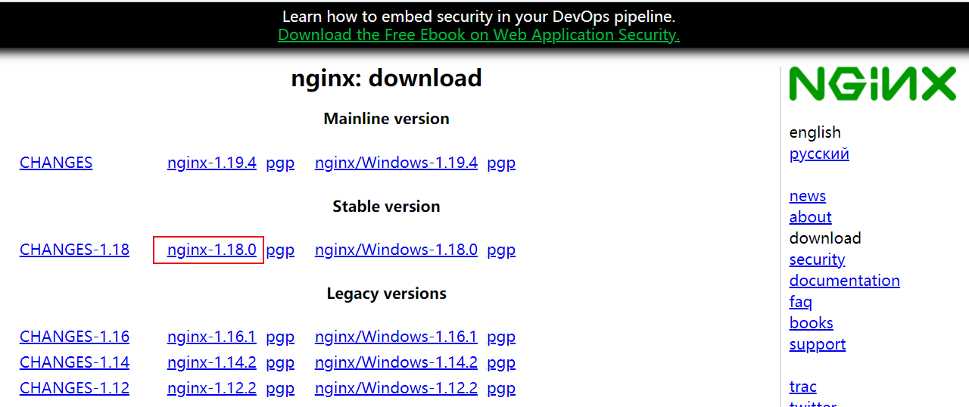Screen dimensions: 969x407
Task: Select the 'nginx: download' heading text
Action: pyautogui.click(x=386, y=78)
